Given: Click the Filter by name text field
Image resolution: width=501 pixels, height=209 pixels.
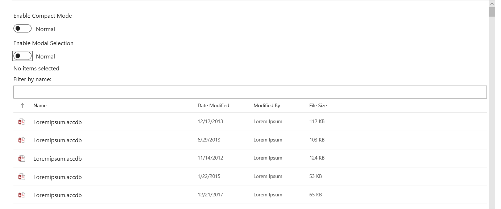Looking at the screenshot, I should pos(250,92).
